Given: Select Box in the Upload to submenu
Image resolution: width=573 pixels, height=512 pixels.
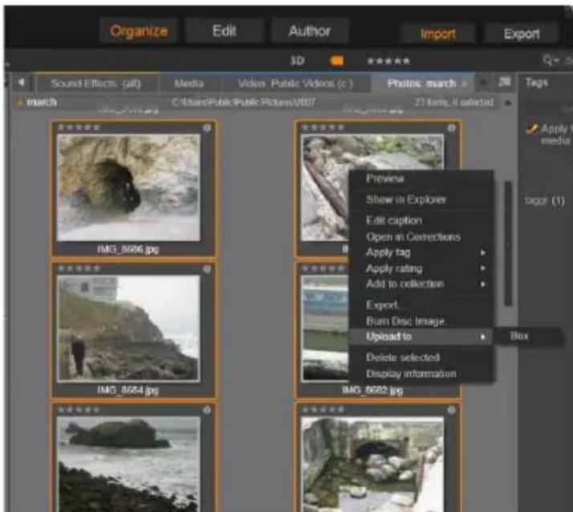Looking at the screenshot, I should 528,336.
